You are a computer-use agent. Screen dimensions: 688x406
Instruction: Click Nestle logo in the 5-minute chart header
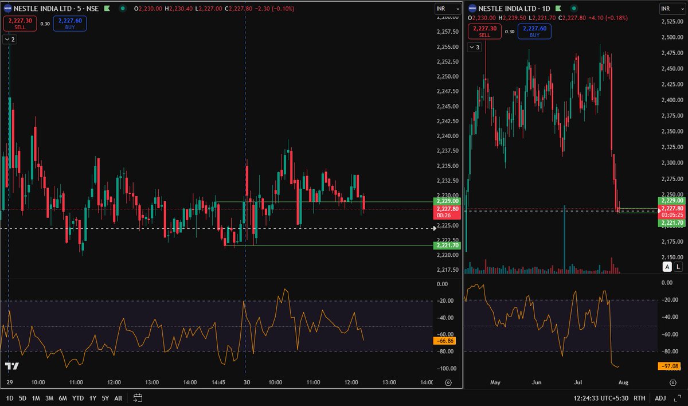pos(8,9)
